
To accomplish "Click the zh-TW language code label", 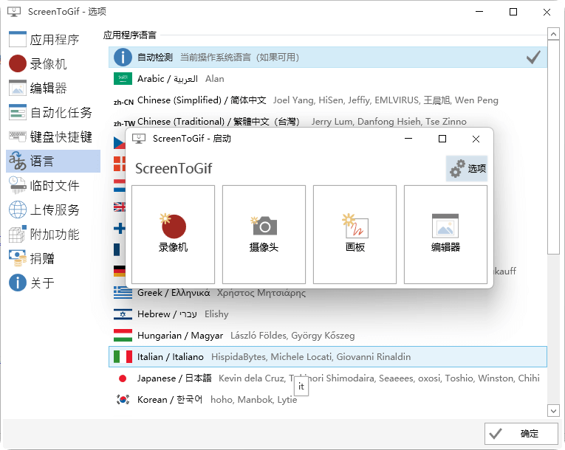I will [x=124, y=123].
